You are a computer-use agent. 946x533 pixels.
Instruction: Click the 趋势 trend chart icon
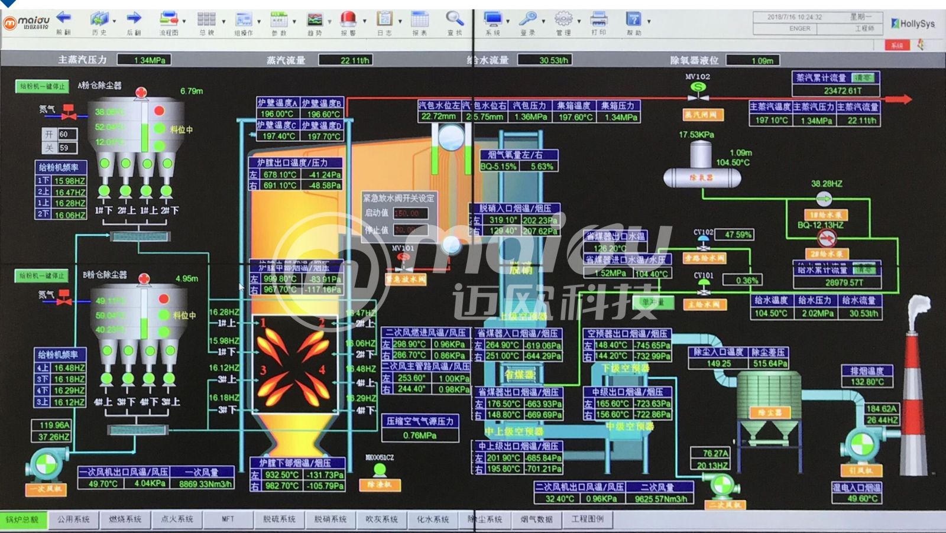315,19
